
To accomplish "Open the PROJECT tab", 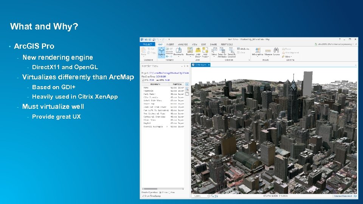I will [x=147, y=45].
